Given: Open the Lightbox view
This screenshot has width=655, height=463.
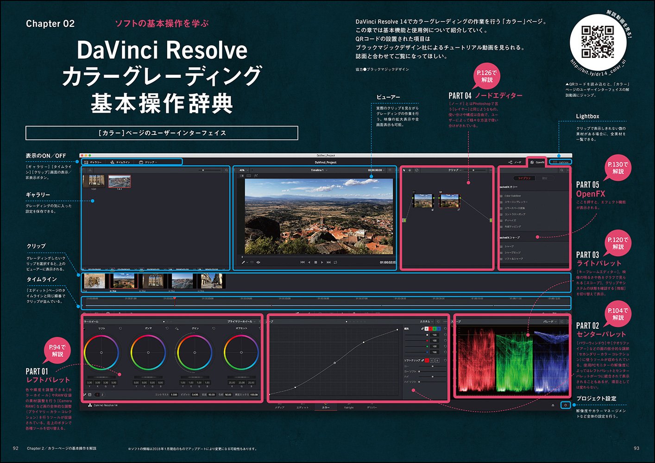Looking at the screenshot, I should coord(561,162).
